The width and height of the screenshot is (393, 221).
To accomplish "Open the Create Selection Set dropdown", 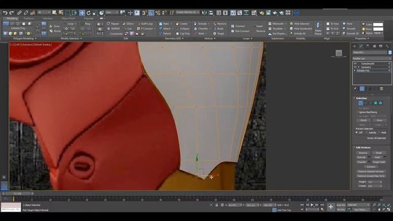I will tap(187, 12).
